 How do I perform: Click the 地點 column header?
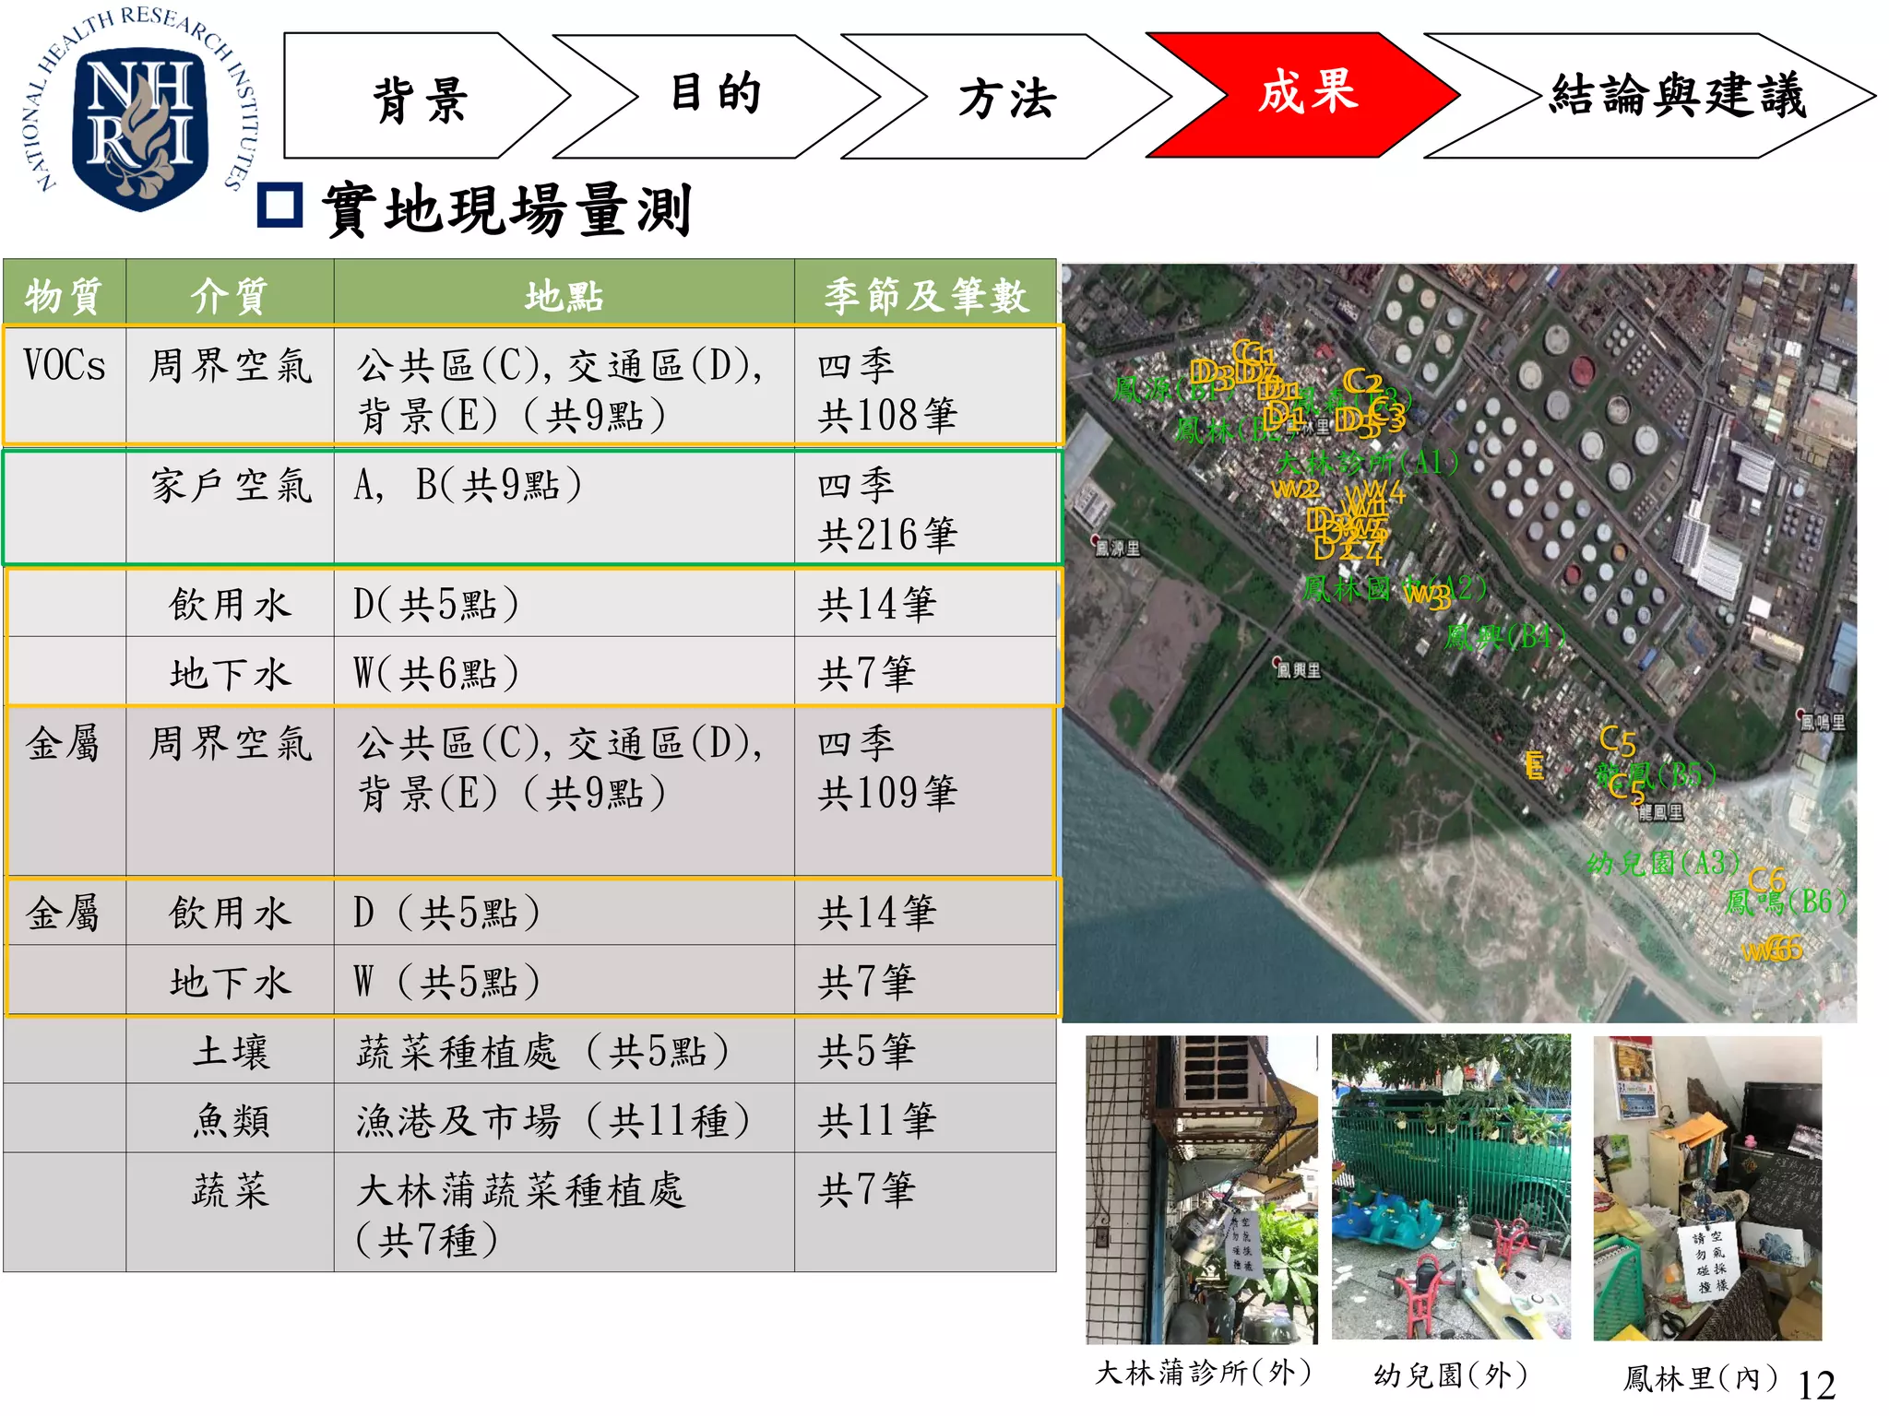pyautogui.click(x=564, y=293)
